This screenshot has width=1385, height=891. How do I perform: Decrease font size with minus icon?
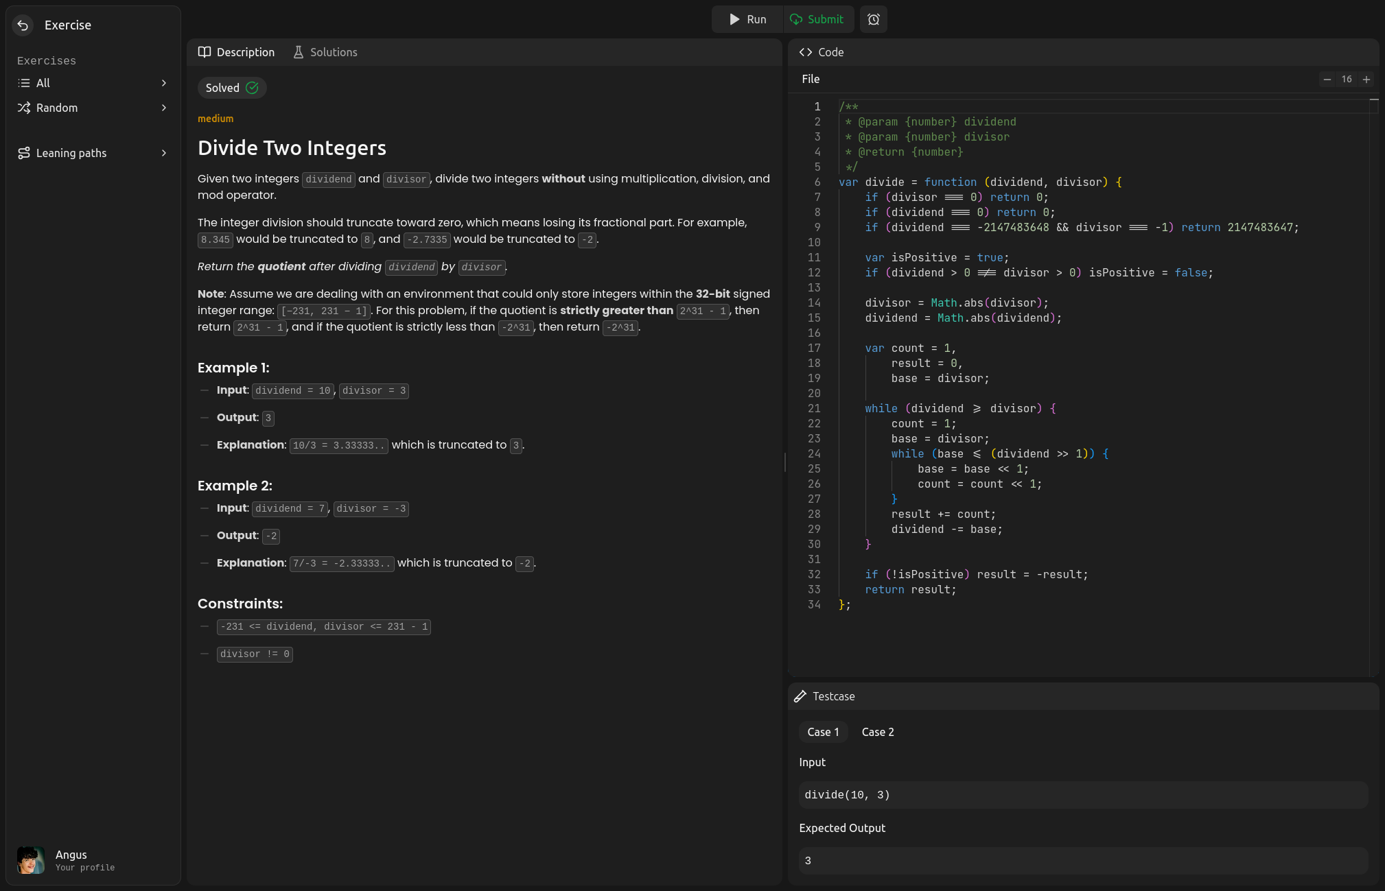[x=1327, y=80]
